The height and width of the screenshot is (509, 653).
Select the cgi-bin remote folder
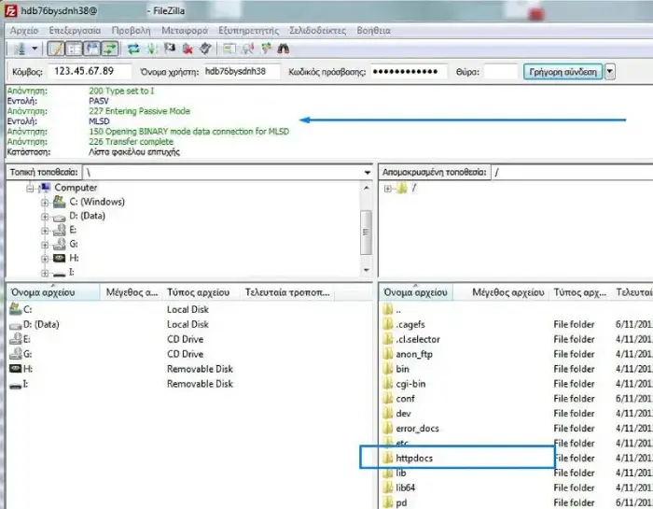pyautogui.click(x=410, y=384)
